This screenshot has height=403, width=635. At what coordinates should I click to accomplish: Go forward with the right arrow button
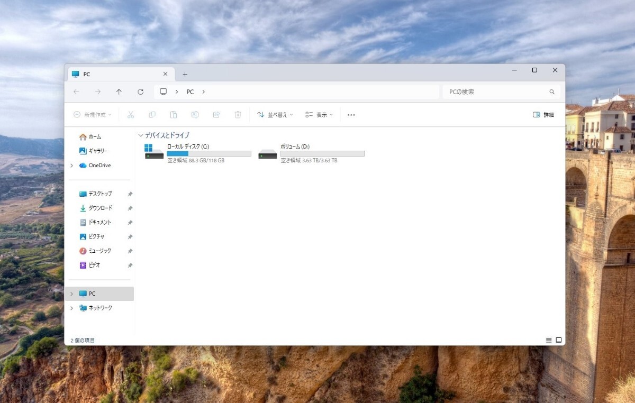coord(98,91)
